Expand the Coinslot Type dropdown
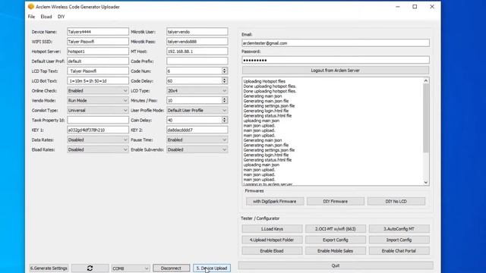This screenshot has width=486, height=273. (x=98, y=110)
